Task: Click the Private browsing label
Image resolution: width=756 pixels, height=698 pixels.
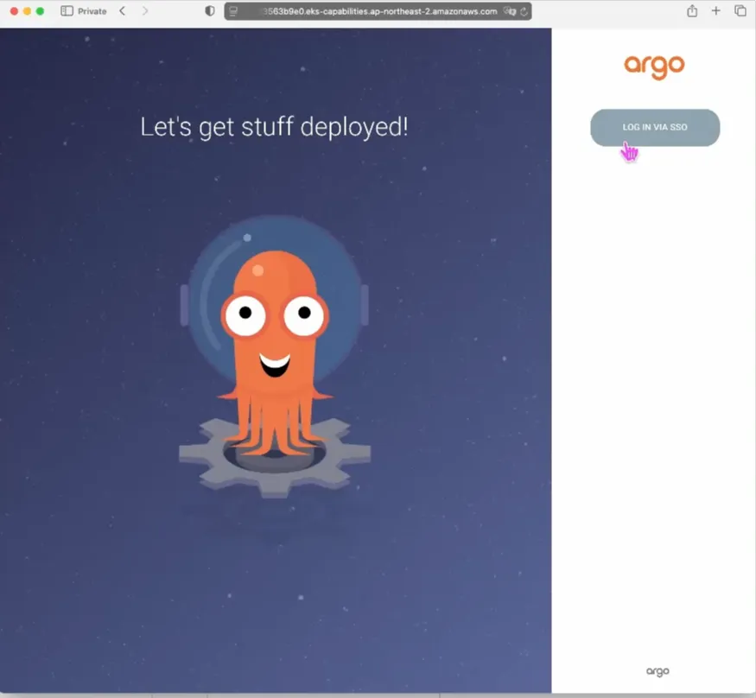Action: pyautogui.click(x=92, y=11)
